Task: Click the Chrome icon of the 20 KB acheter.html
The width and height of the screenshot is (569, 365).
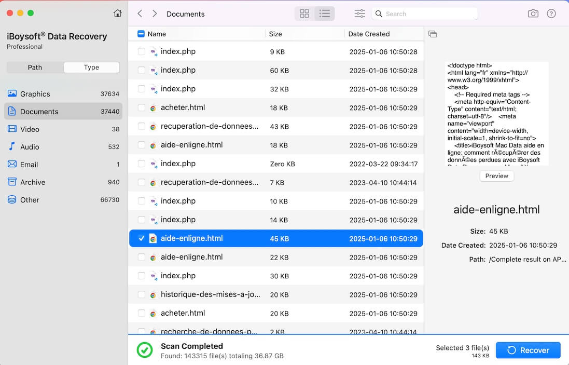Action: (153, 314)
